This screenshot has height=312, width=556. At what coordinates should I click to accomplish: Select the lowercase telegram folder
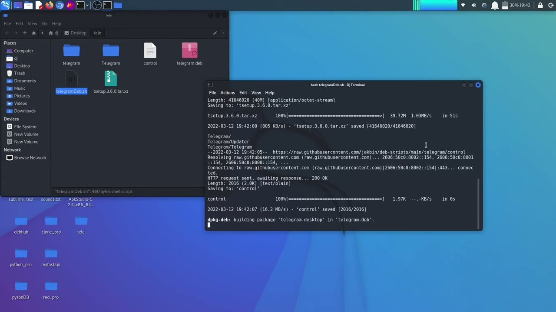coord(71,55)
